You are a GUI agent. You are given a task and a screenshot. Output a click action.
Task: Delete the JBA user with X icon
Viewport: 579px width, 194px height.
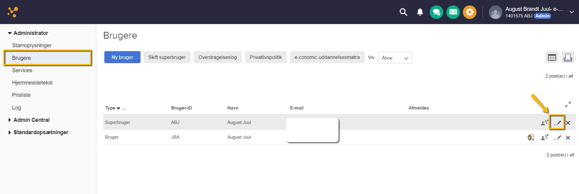[x=568, y=137]
